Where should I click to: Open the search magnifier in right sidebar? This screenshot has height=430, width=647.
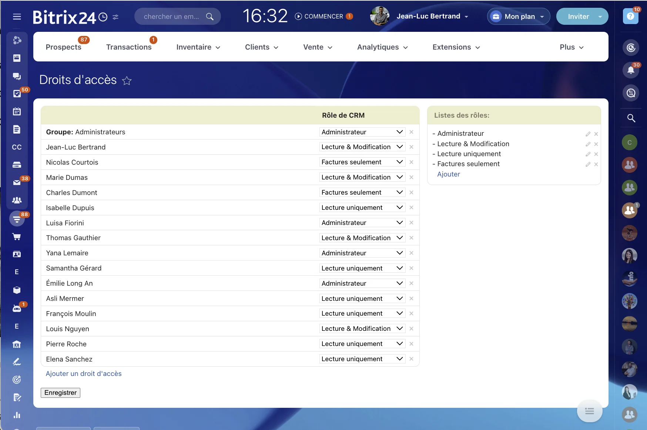(631, 118)
